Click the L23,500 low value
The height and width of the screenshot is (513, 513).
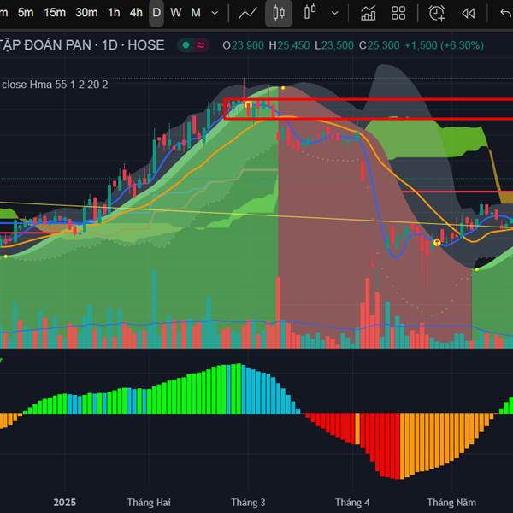(334, 45)
